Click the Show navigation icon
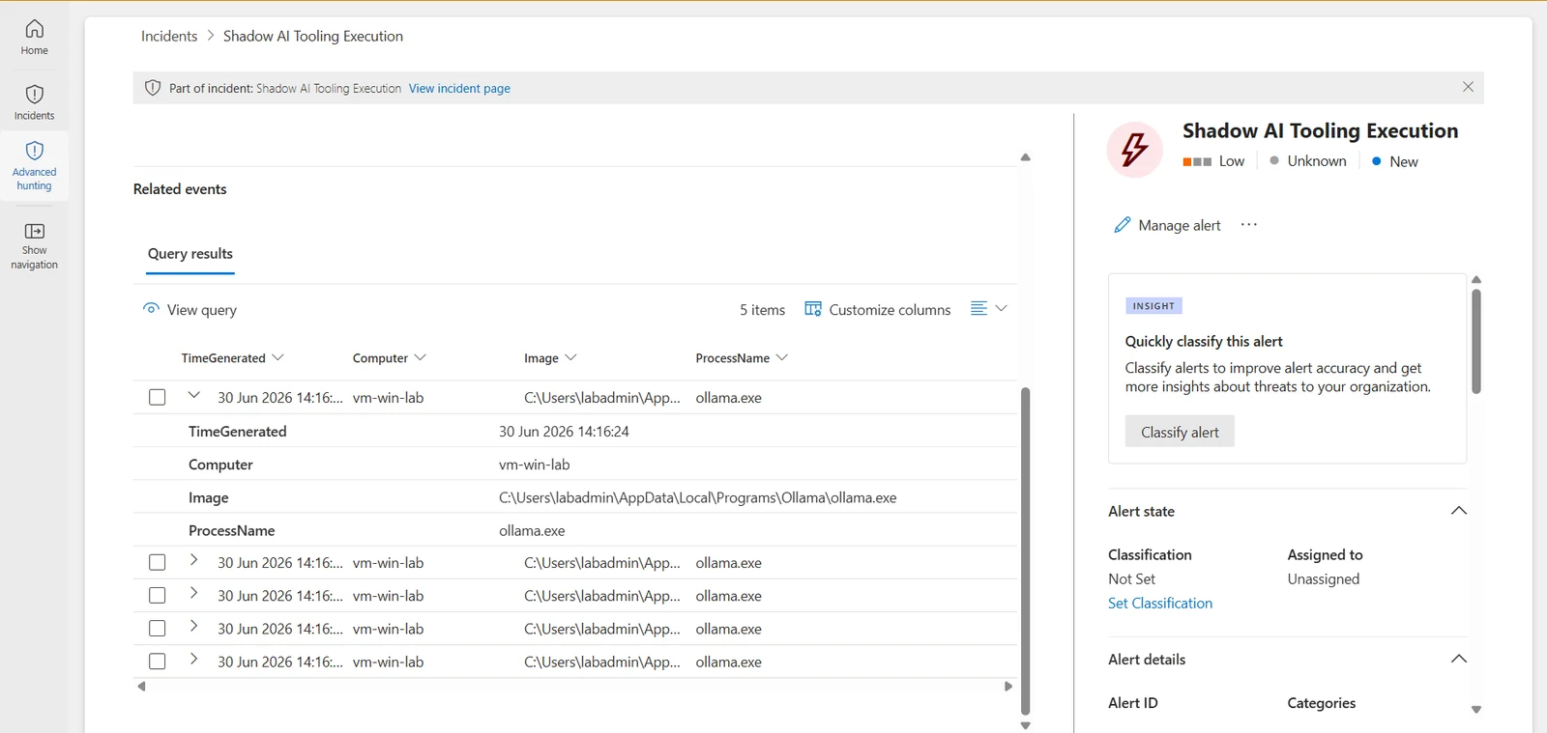 pyautogui.click(x=35, y=231)
